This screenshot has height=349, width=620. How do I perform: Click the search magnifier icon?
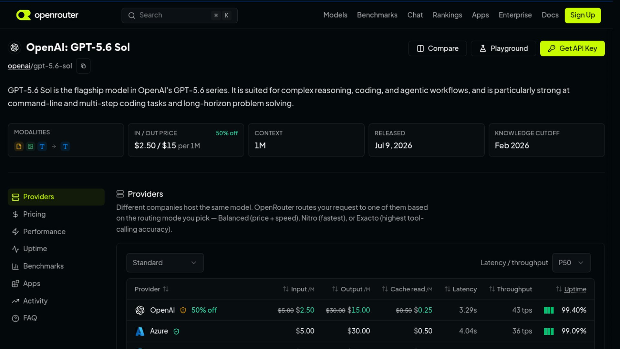coord(131,15)
